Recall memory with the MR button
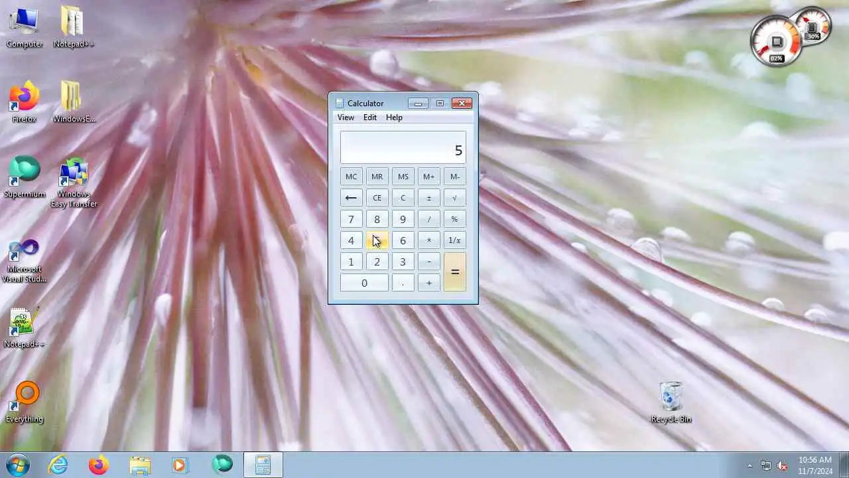This screenshot has width=849, height=478. (x=377, y=177)
